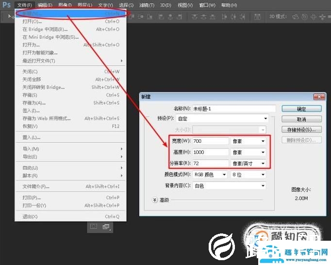Open the 文字(Y) menu

(105, 5)
